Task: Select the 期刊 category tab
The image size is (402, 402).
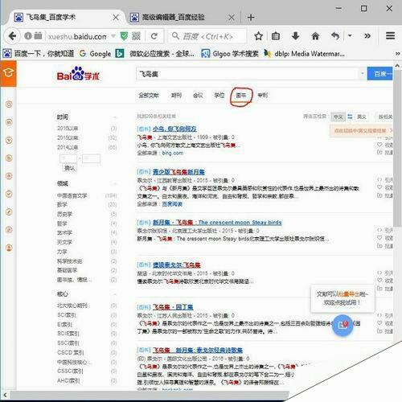Action: 176,96
